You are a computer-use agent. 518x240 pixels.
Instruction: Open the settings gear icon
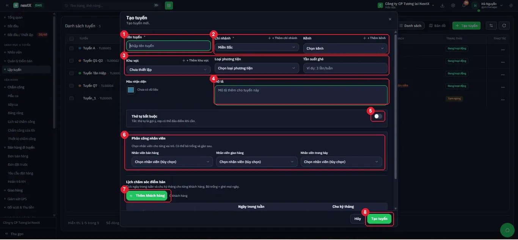(x=453, y=5)
